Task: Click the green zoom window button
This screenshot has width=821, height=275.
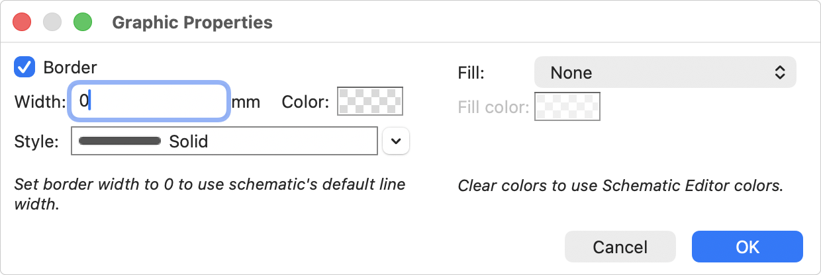Action: tap(82, 22)
